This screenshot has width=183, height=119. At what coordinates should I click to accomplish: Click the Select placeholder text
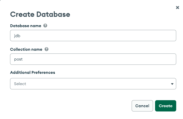coord(20,84)
